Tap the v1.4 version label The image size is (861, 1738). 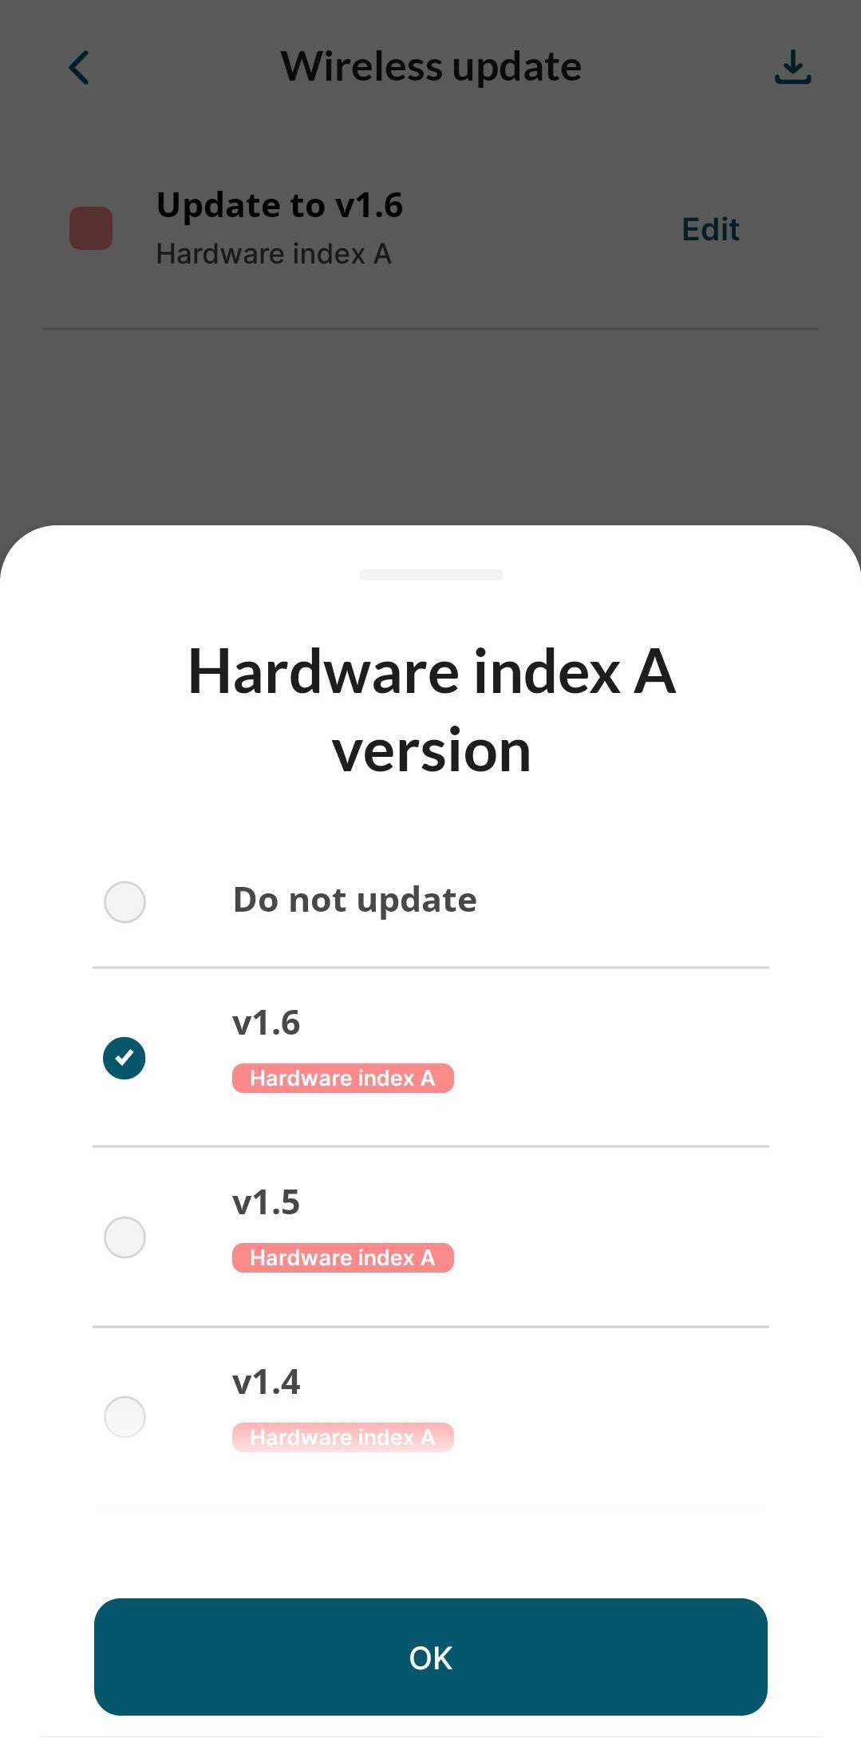(x=266, y=1383)
